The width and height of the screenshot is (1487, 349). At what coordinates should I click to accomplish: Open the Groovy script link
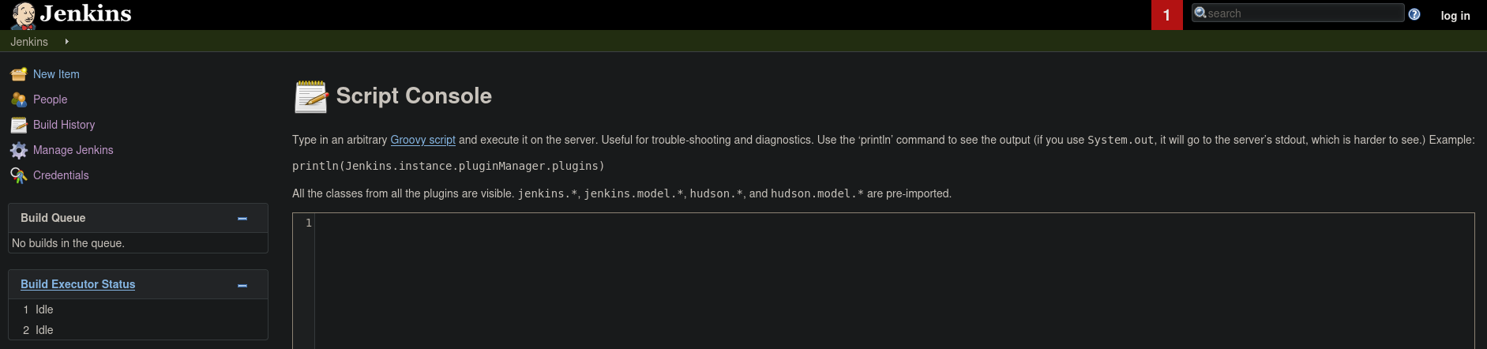pos(422,140)
